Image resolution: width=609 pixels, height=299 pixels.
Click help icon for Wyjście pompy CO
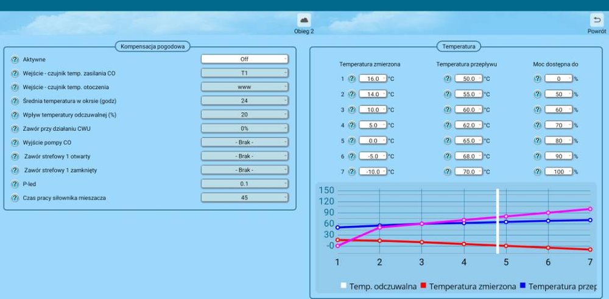(x=15, y=142)
